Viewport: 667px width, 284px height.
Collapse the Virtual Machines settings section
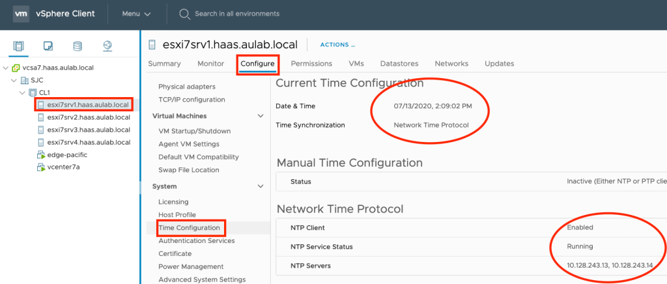tap(261, 116)
